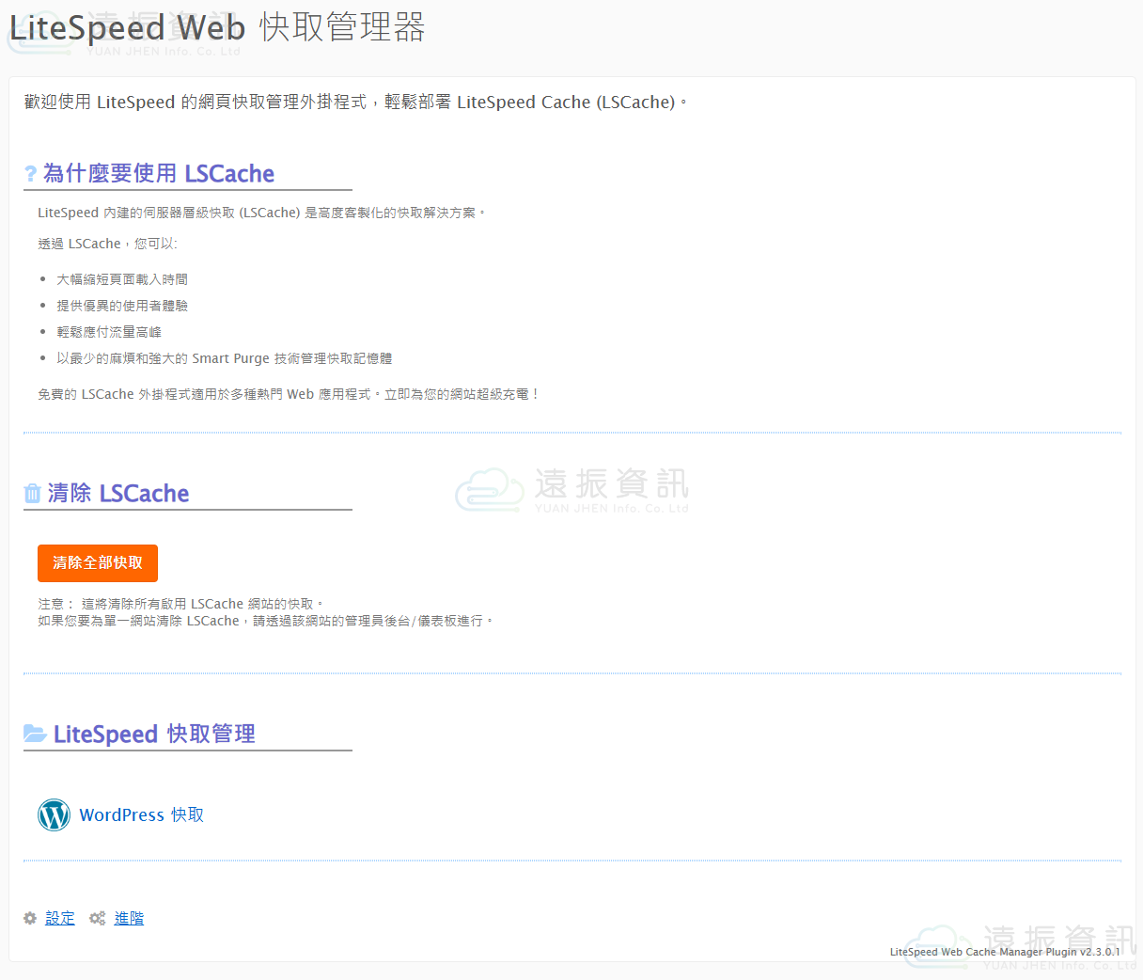Click the open folder icon beside LiteSpeed 快取管理
This screenshot has height=980, width=1143.
tap(35, 734)
